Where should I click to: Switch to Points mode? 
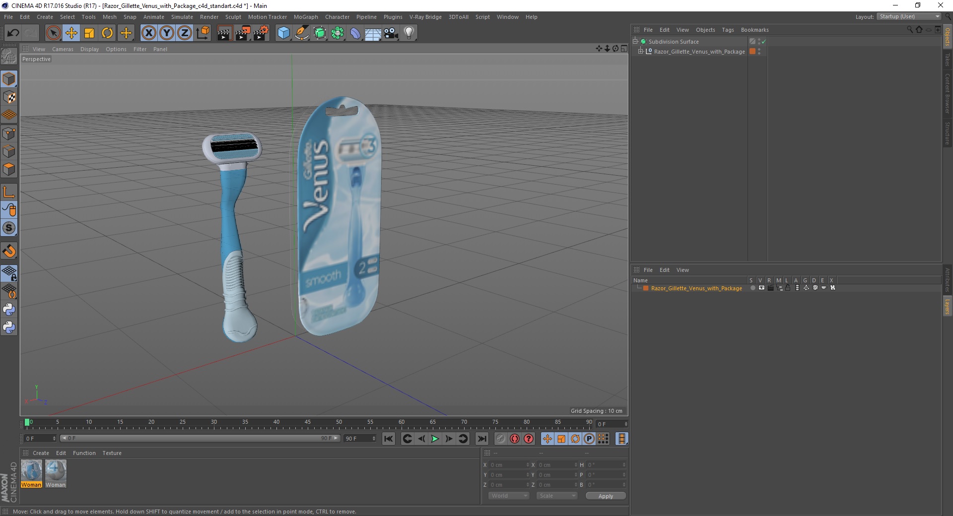click(9, 133)
